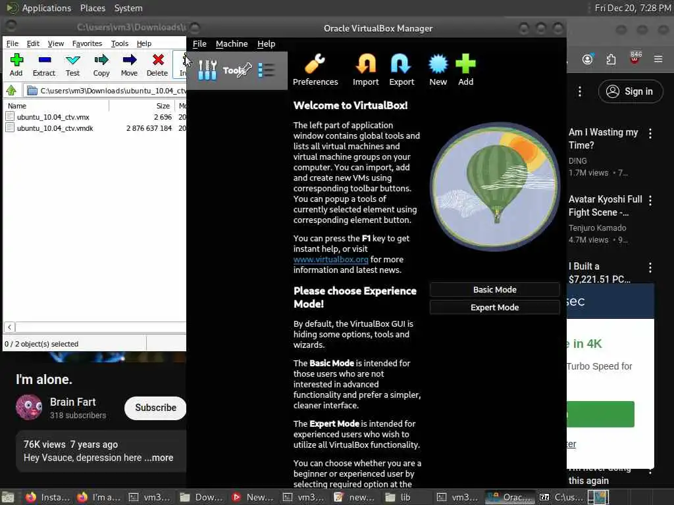Open browser account profile icon

[588, 59]
